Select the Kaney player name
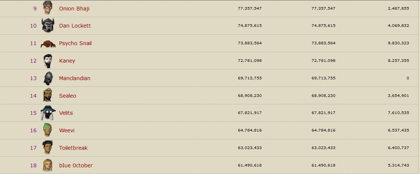Viewport: 420px width, 174px height. 67,61
